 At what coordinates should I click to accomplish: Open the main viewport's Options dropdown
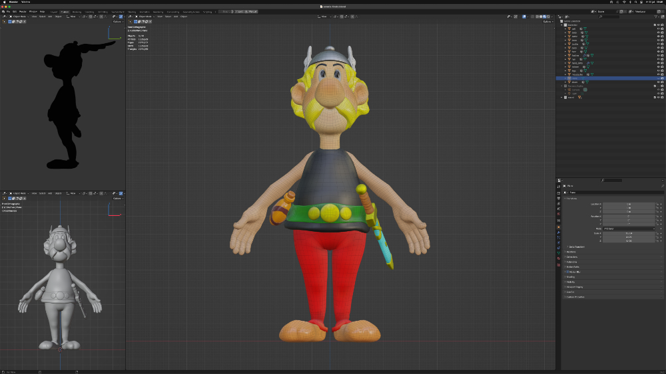547,22
